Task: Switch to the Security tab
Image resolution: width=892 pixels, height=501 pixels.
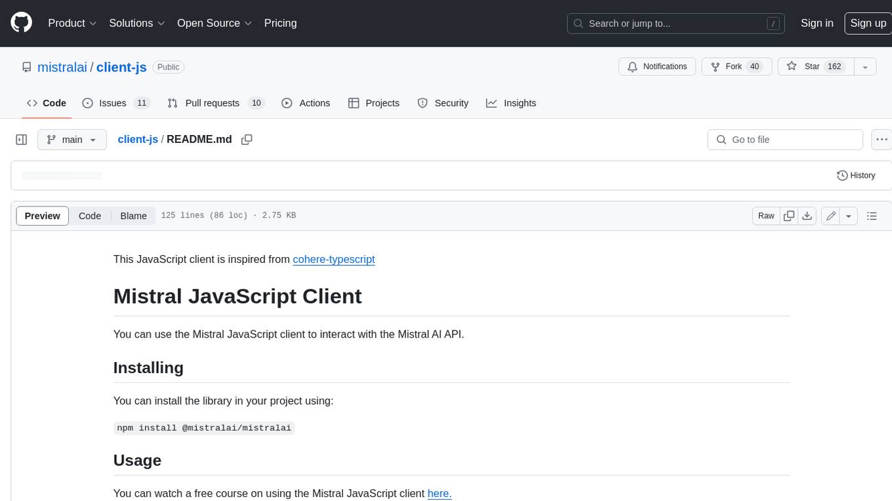Action: [x=443, y=103]
